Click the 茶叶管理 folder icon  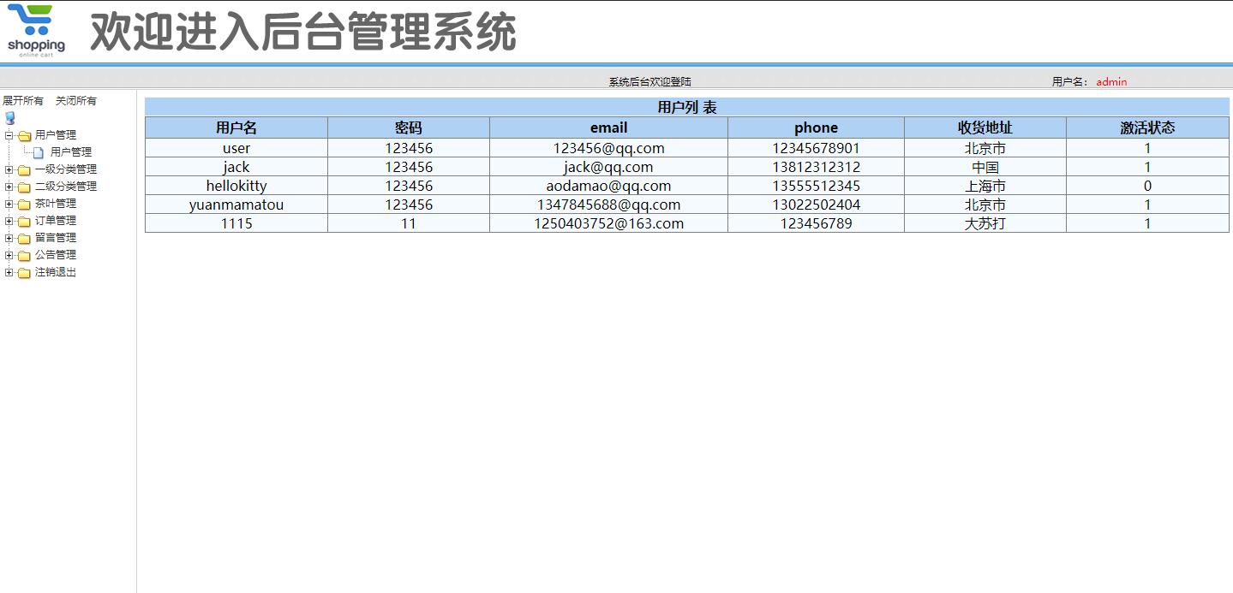pyautogui.click(x=25, y=203)
